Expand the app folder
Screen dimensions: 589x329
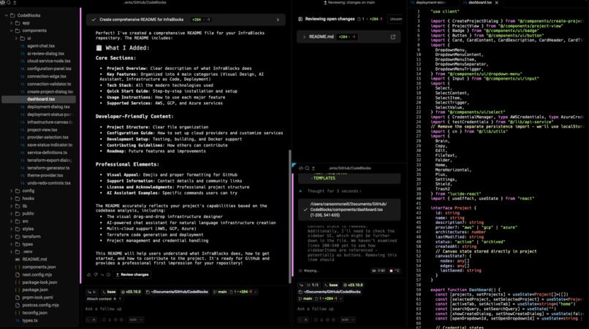[x=11, y=23]
